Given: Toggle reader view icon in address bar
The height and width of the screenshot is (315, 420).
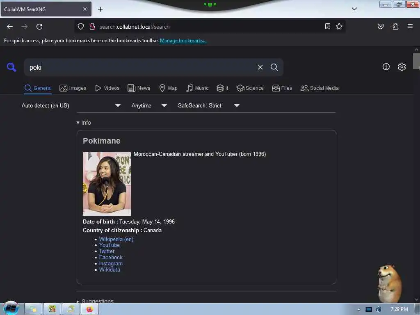Looking at the screenshot, I should (x=327, y=26).
